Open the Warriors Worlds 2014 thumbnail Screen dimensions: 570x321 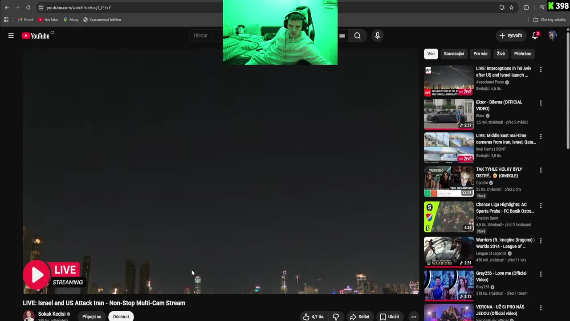tap(448, 252)
